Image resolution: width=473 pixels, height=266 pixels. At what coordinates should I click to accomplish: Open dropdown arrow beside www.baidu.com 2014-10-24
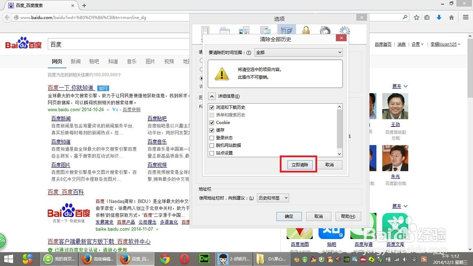(108, 110)
